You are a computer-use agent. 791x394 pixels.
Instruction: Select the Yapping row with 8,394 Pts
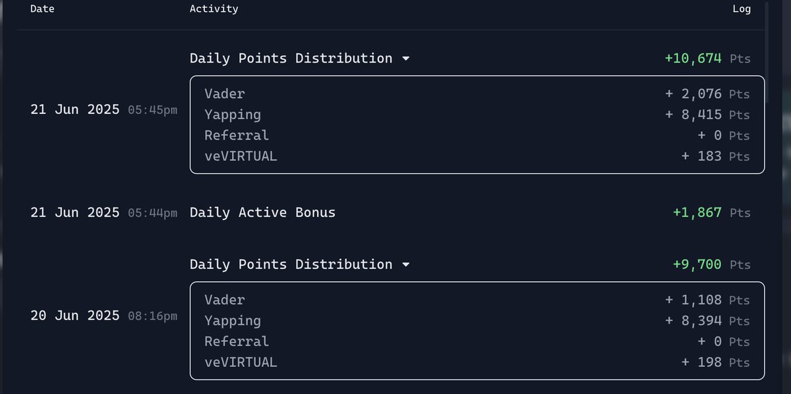click(x=477, y=321)
